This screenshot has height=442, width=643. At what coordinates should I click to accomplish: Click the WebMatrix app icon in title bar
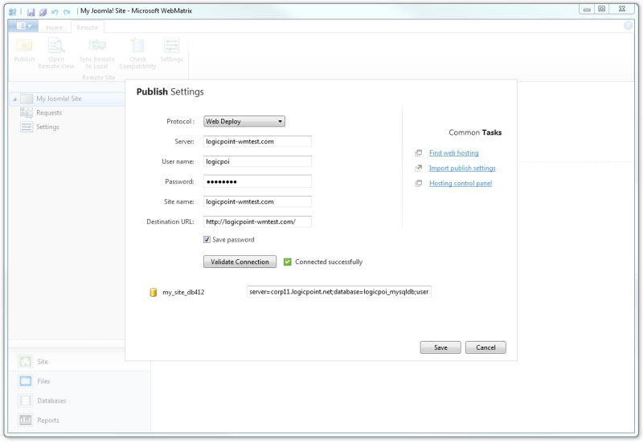tap(13, 11)
